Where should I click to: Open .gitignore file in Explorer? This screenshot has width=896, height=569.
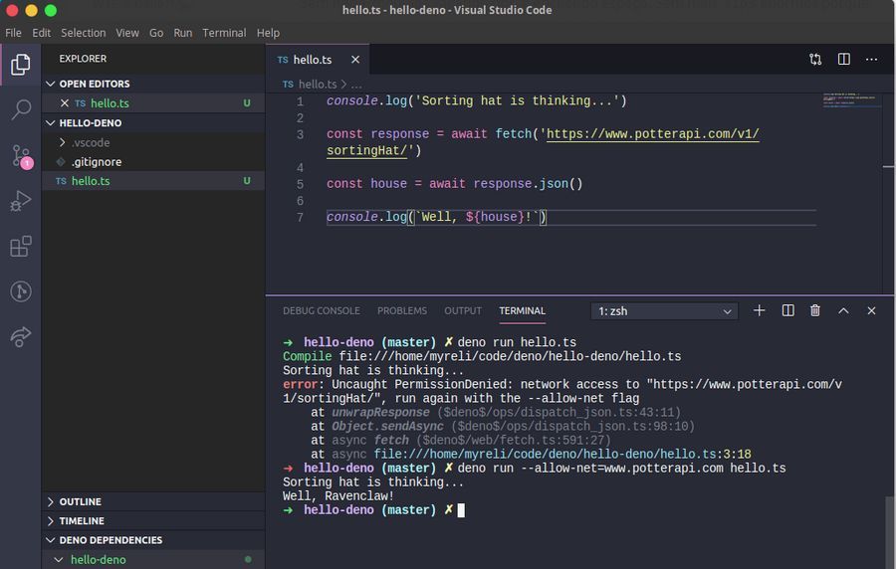(96, 161)
